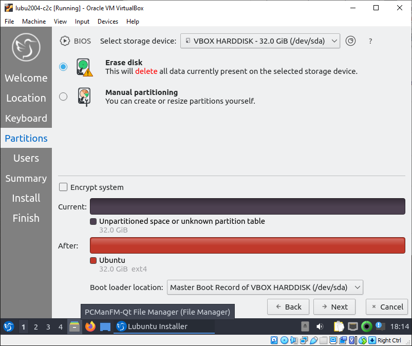Open PCManFM-Qt File Manager from the taskbar
The image size is (412, 346).
tap(74, 326)
